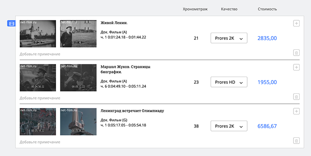Click first thumbnail of Ленинград Олимпиаду clip
Image resolution: width=311 pixels, height=156 pixels.
coord(38,121)
